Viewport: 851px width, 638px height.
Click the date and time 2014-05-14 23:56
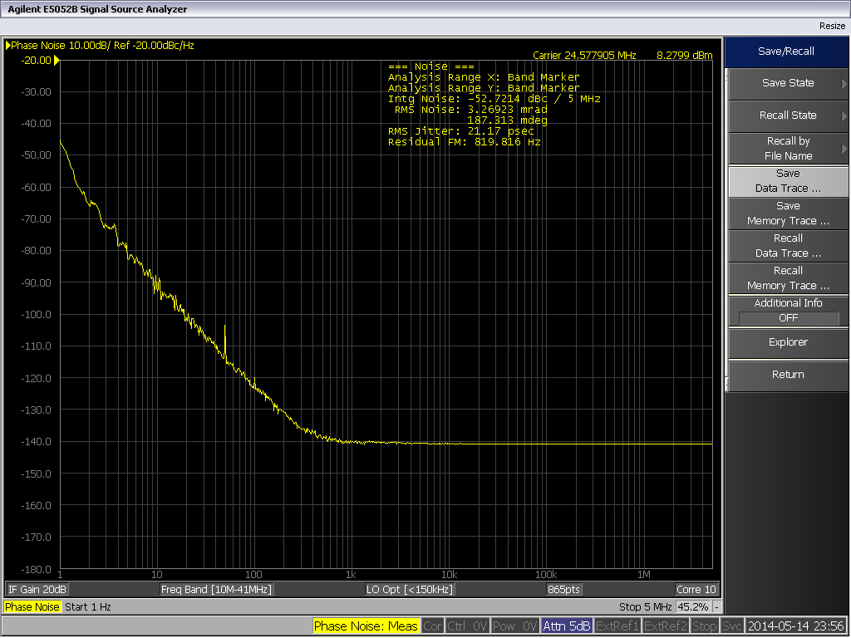[x=795, y=626]
